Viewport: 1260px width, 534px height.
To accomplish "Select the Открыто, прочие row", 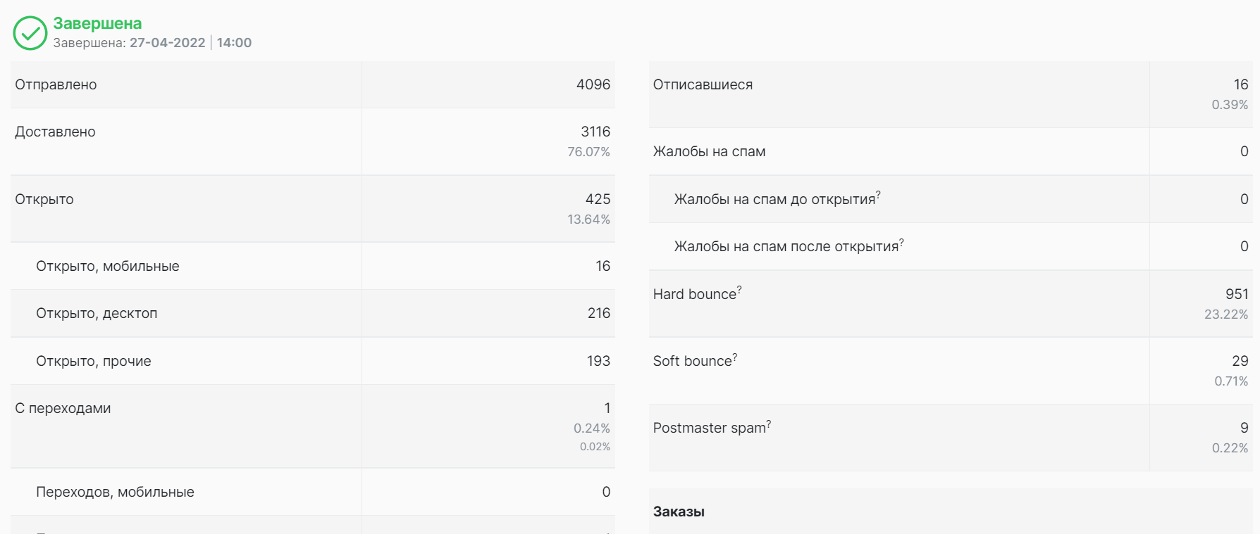I will [x=313, y=361].
